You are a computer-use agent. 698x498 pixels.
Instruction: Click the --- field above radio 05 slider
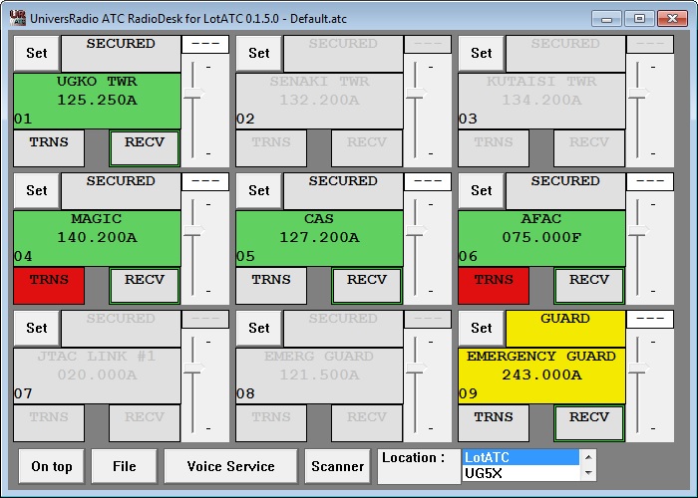click(x=428, y=182)
